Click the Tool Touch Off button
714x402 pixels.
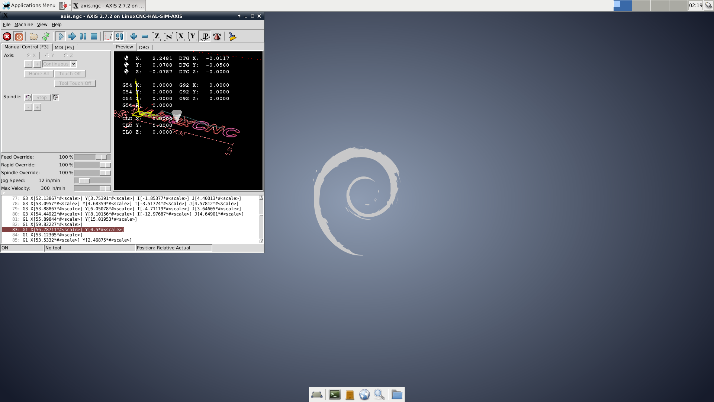click(75, 83)
